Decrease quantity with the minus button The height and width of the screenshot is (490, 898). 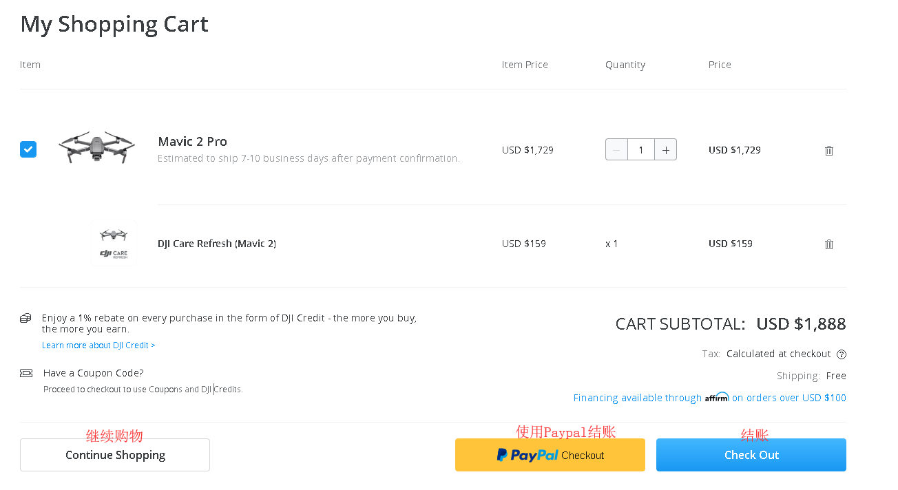[x=616, y=150]
